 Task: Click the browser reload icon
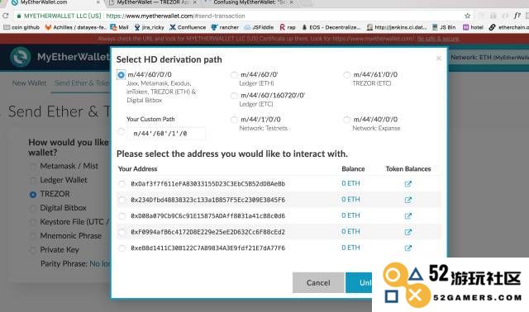[5, 16]
